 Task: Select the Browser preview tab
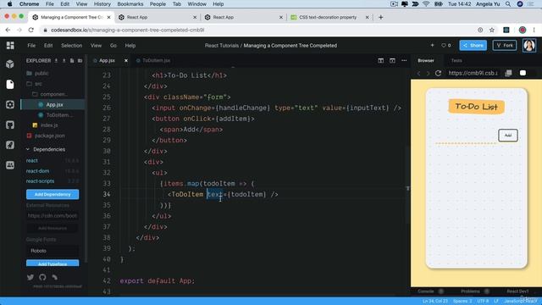[426, 60]
